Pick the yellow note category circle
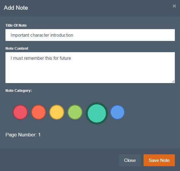Viewport: 180px width, 171px height. pos(57,112)
